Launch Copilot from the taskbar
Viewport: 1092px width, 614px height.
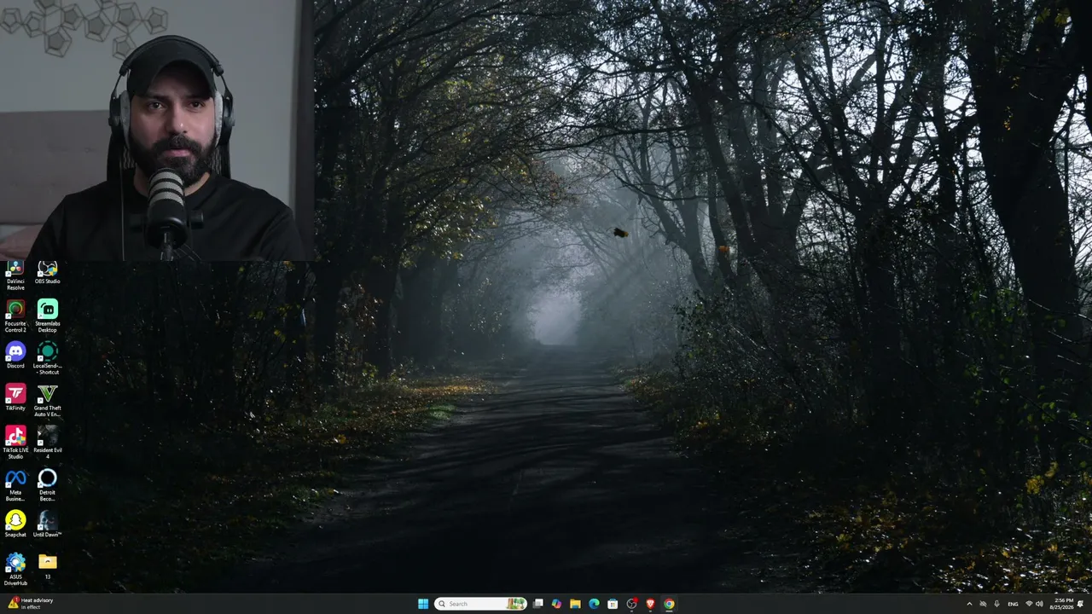click(556, 604)
